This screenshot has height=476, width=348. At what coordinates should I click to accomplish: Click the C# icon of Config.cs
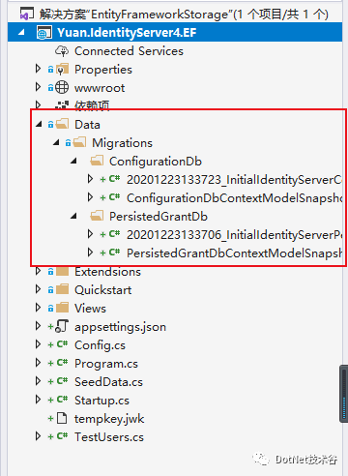coord(62,344)
